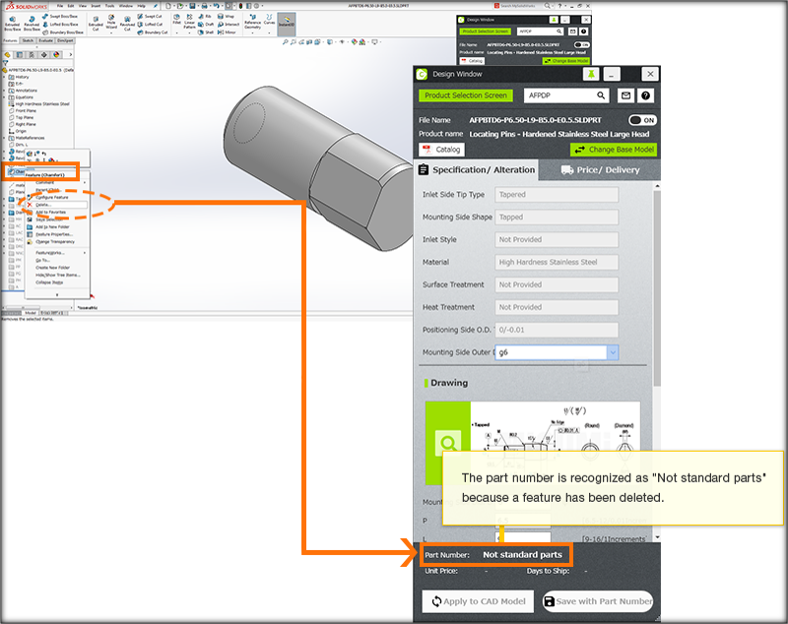Viewport: 788px width, 624px height.
Task: Open help via the question mark icon
Action: pyautogui.click(x=646, y=95)
